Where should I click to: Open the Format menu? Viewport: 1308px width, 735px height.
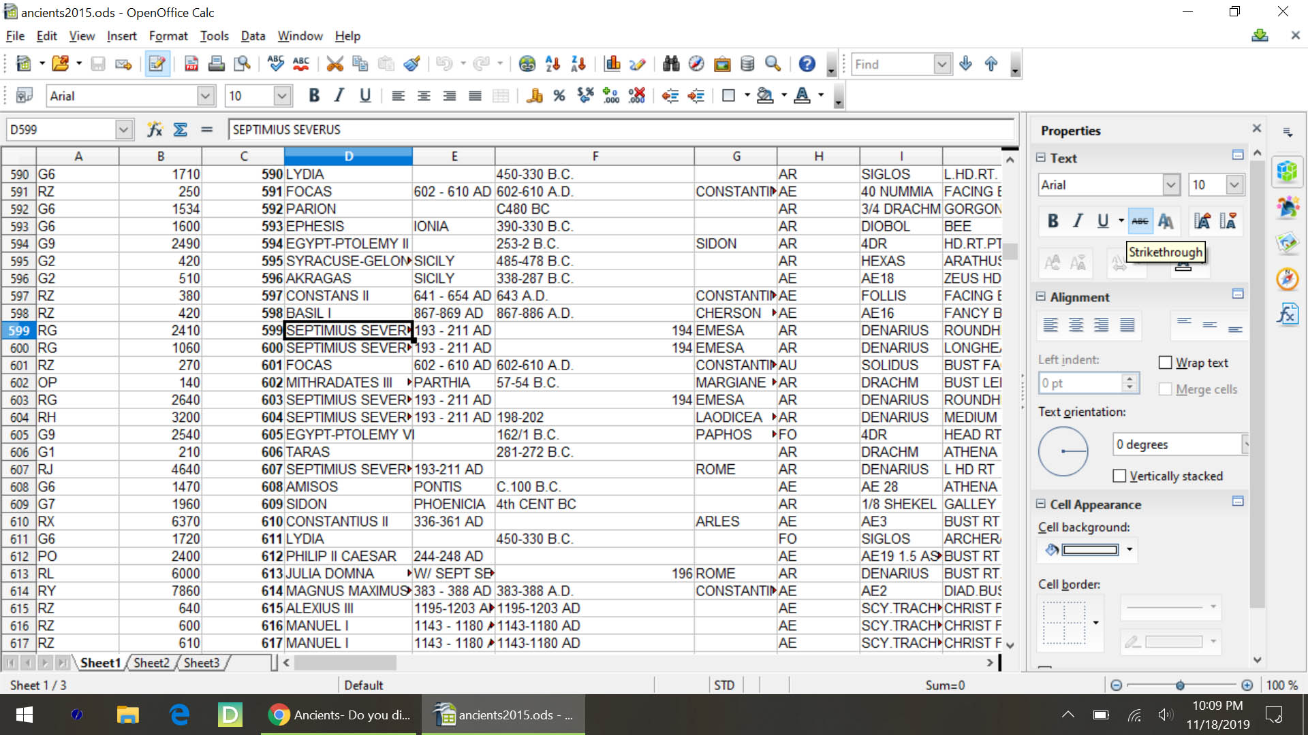pyautogui.click(x=168, y=36)
